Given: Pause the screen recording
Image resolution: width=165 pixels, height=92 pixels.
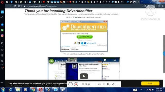Looking at the screenshot, I should point(70,84).
